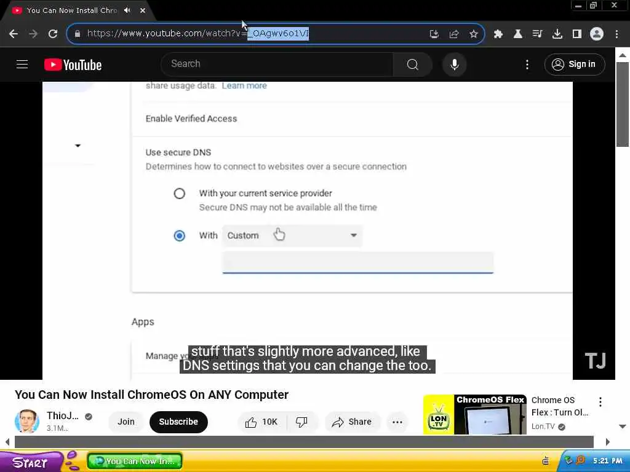
Task: Open the Chrome three-dot menu
Action: (x=616, y=34)
